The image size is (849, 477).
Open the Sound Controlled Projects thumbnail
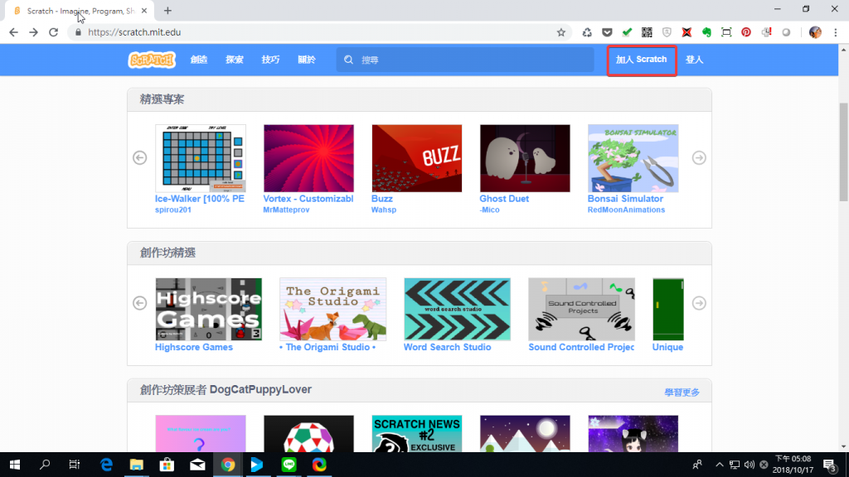click(x=581, y=310)
